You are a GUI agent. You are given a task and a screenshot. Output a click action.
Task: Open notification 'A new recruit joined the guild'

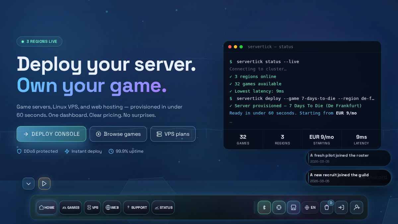(348, 178)
